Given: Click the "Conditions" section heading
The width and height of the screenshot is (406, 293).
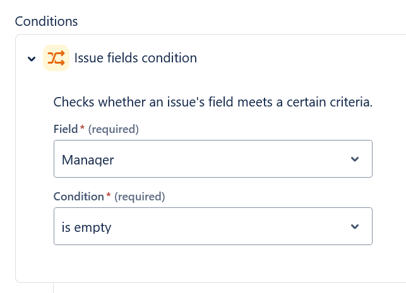Looking at the screenshot, I should coord(46,21).
